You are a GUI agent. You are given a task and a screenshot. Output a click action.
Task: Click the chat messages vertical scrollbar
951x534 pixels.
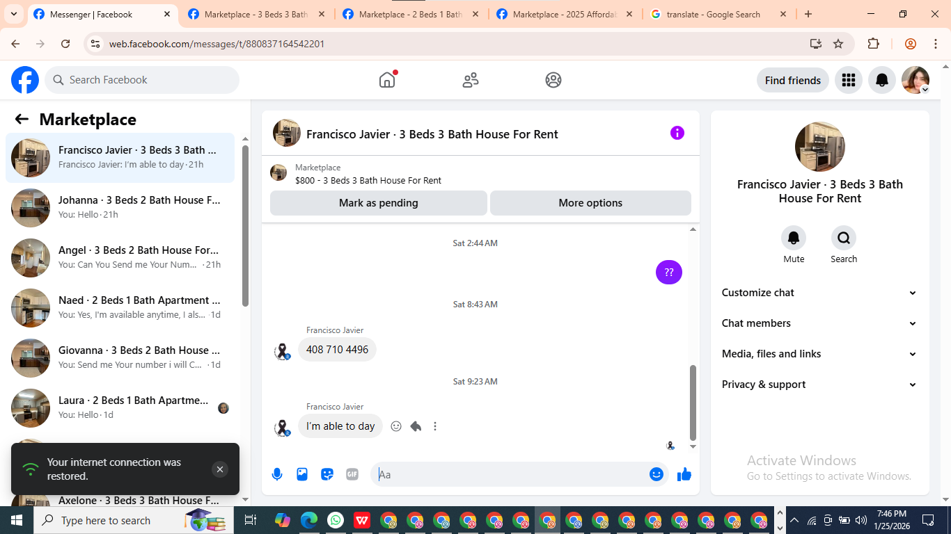(x=693, y=402)
